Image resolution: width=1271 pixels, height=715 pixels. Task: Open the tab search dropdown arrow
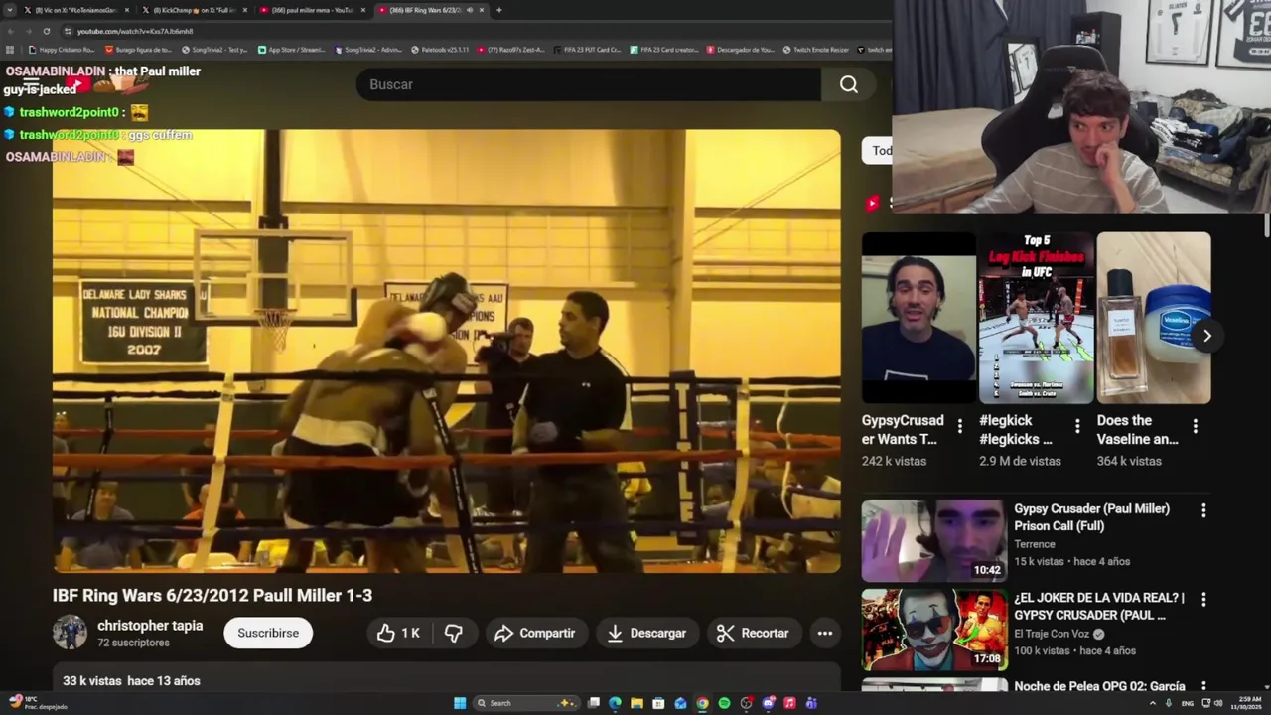[x=11, y=10]
